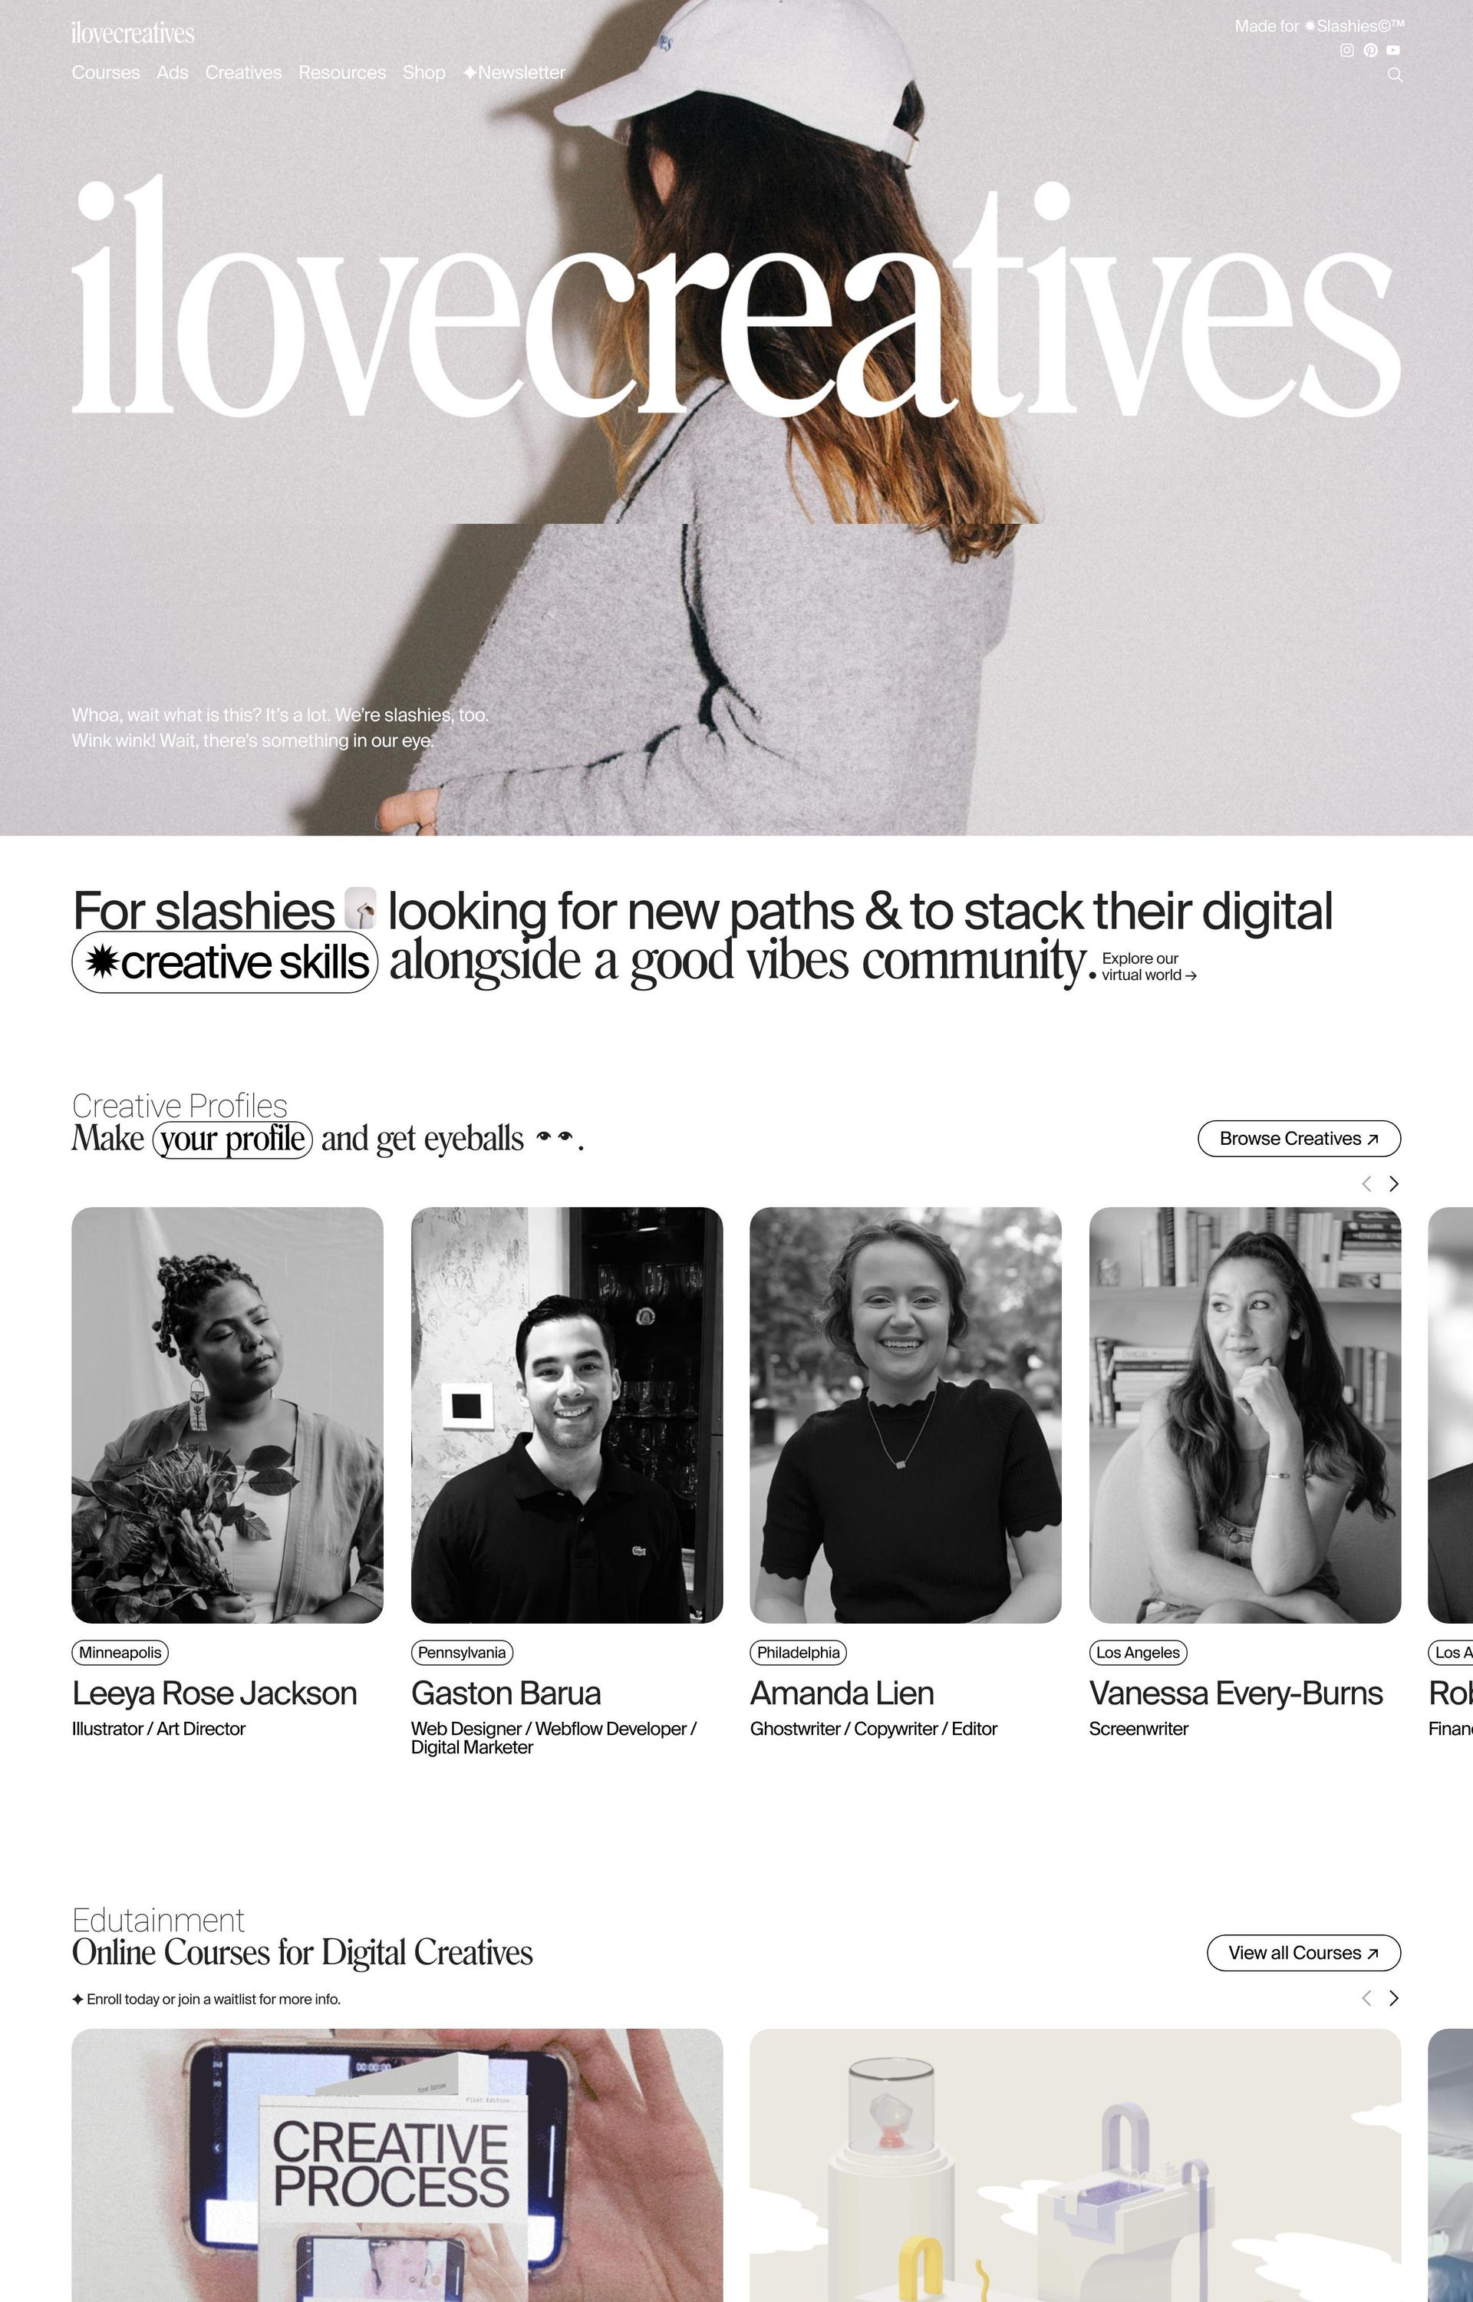Screen dimensions: 1473x2302
Task: Show next creative profiles with right arrow
Action: [x=1394, y=1184]
